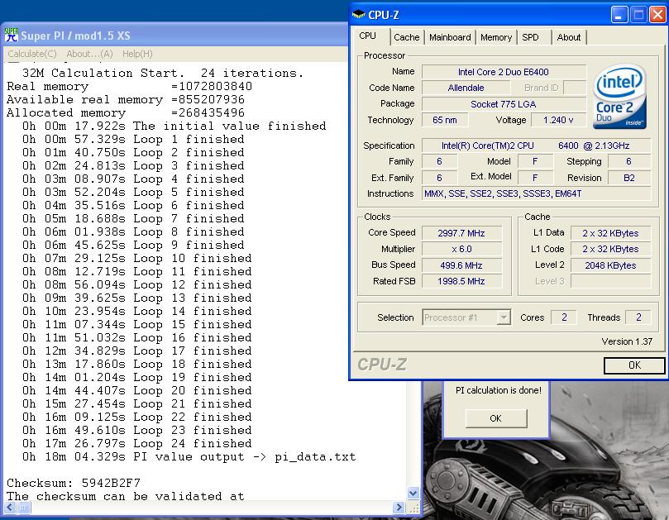669x520 pixels.
Task: Click the Super PI title bar icon
Action: coord(11,35)
